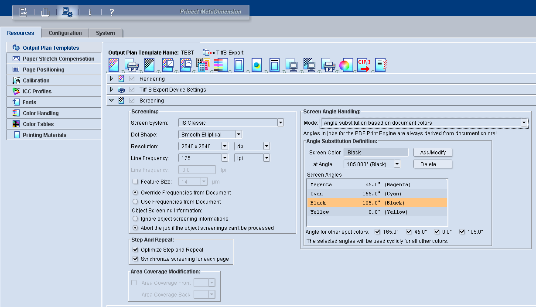The width and height of the screenshot is (536, 307).
Task: Open ICC Profiles from the sidebar
Action: (x=54, y=91)
